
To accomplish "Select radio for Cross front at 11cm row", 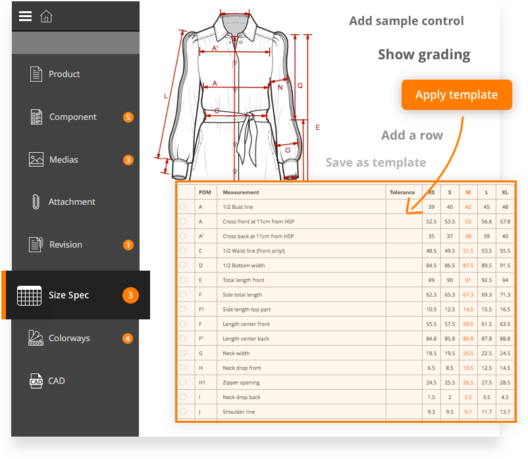I will [183, 221].
